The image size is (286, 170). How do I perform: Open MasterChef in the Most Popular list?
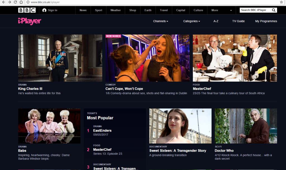[102, 149]
